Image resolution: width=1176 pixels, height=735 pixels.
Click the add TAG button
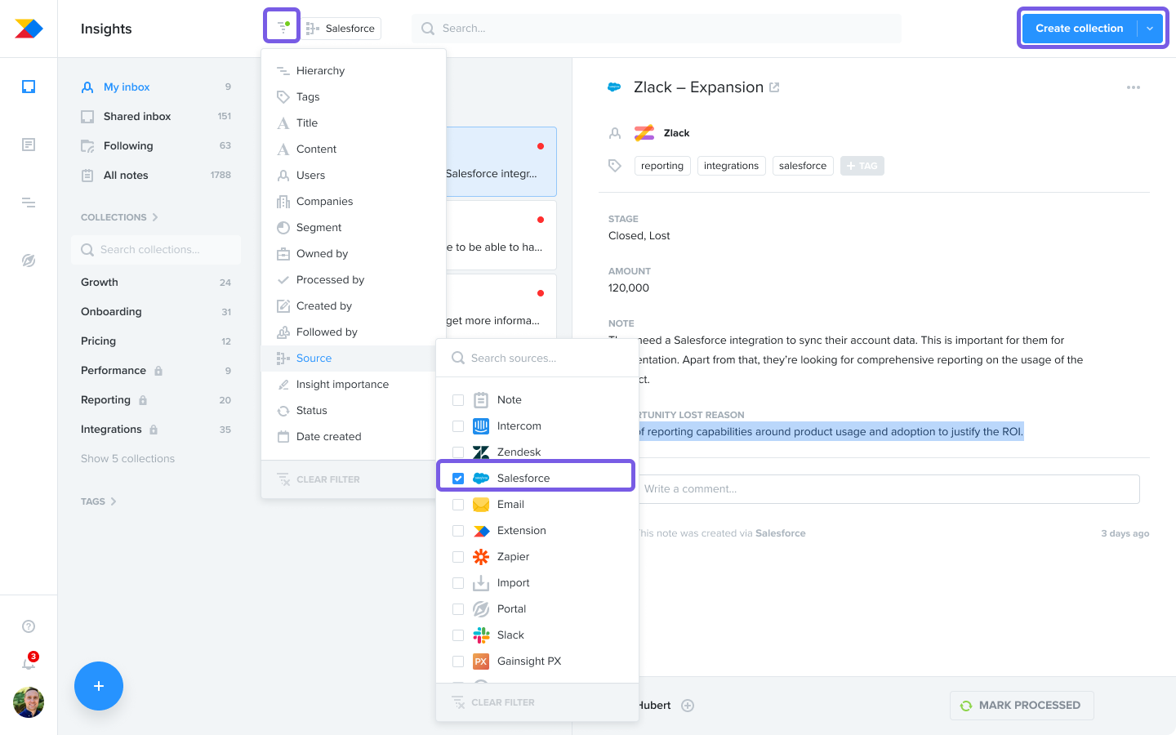pos(862,166)
